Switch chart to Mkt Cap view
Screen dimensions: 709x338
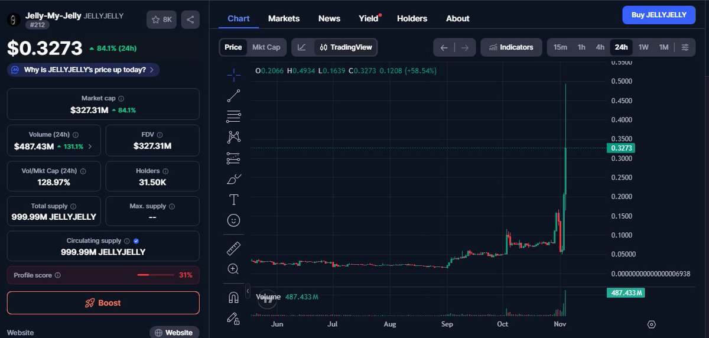[266, 47]
